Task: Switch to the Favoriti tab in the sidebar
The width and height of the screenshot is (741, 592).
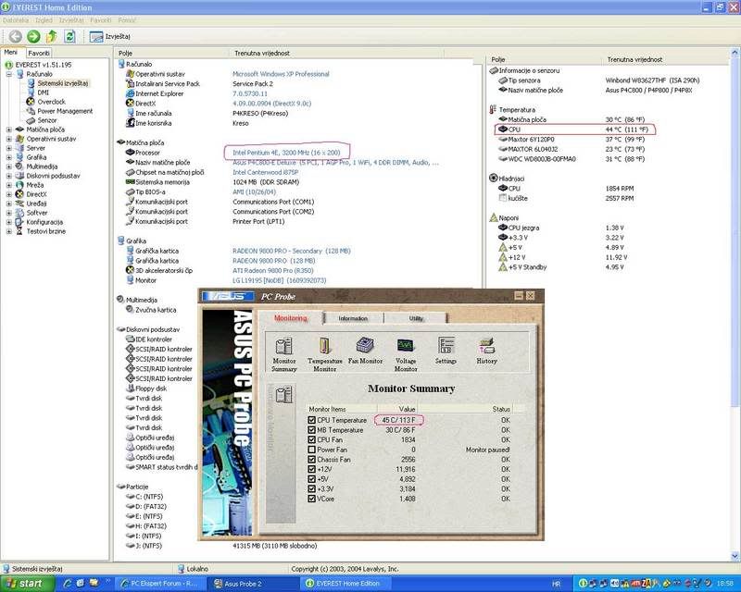Action: point(39,53)
